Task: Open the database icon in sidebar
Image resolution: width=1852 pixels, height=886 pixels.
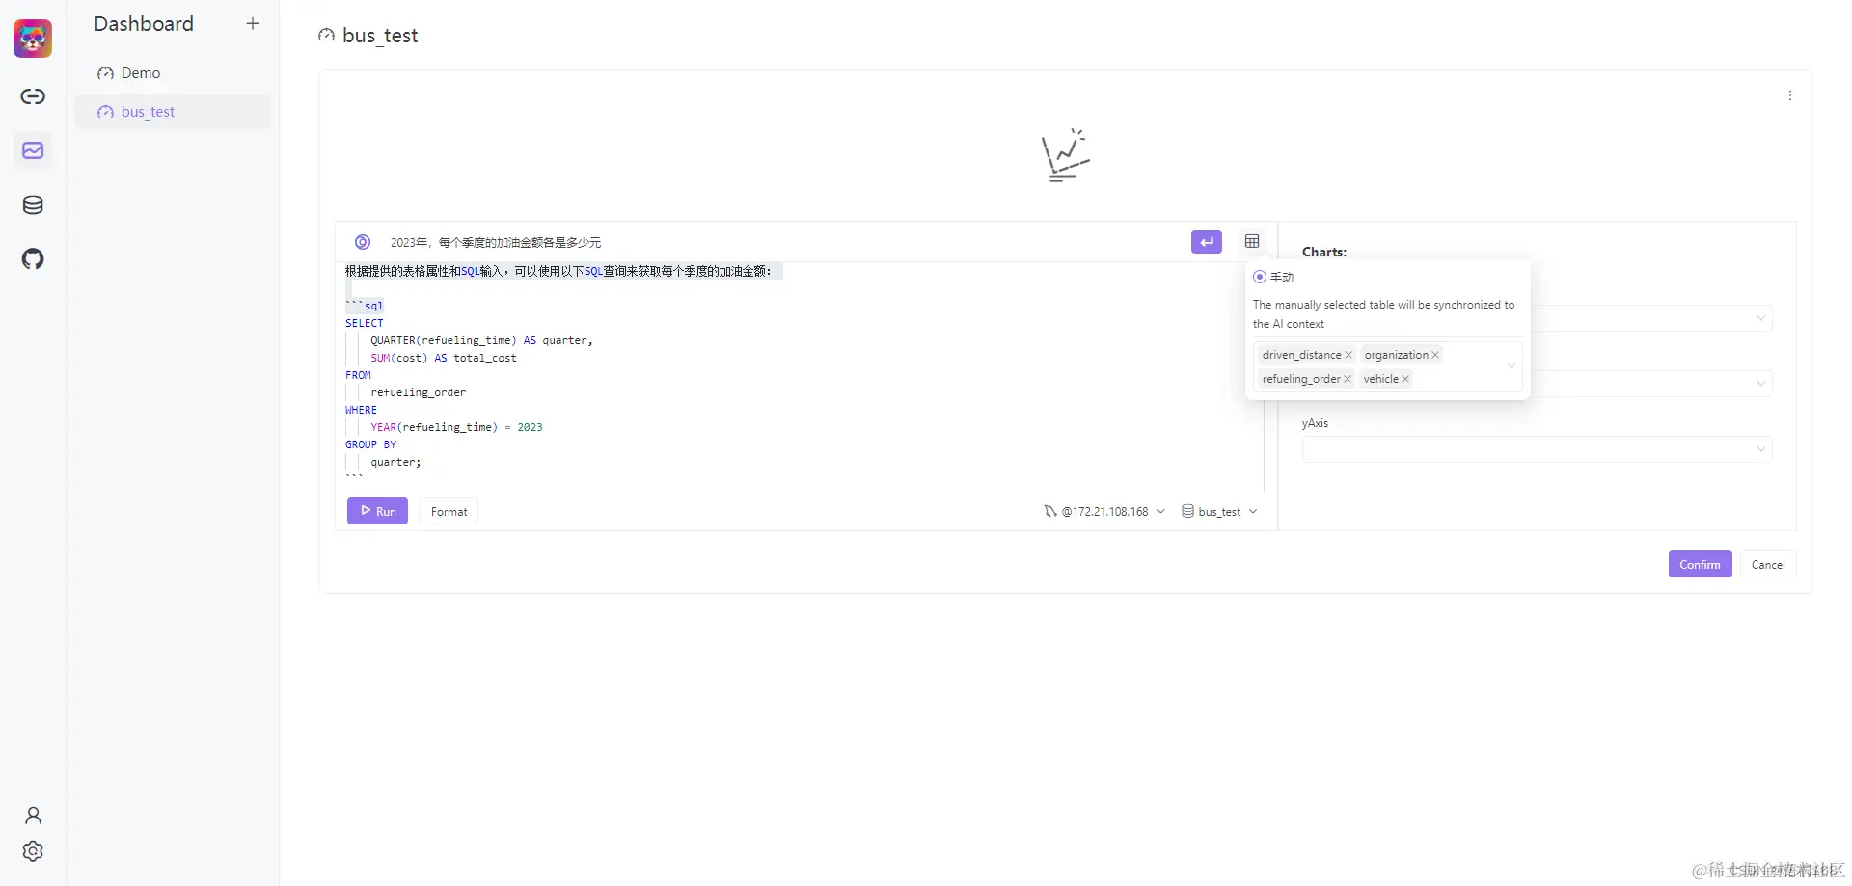Action: click(x=33, y=204)
